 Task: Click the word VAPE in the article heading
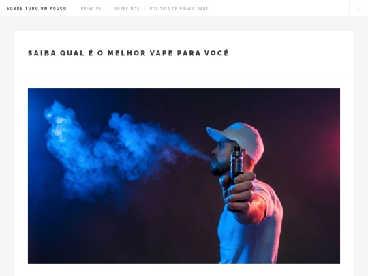[x=162, y=53]
